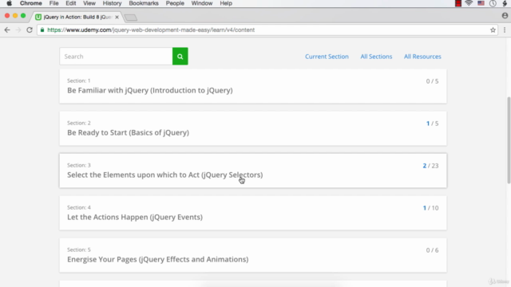The width and height of the screenshot is (511, 287).
Task: Open the Chrome profile avatar icon
Action: click(505, 16)
